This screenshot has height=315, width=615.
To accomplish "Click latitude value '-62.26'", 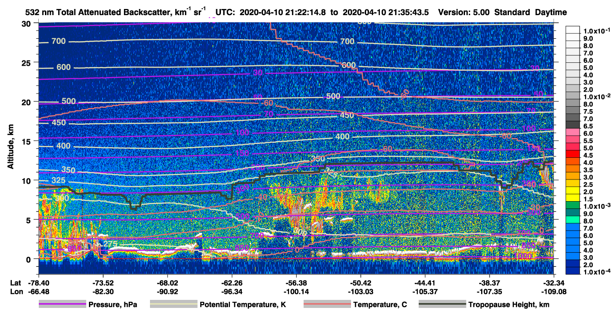I will tap(231, 282).
